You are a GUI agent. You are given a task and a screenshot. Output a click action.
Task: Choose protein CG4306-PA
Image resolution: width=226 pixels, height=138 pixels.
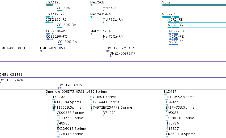click(60, 44)
